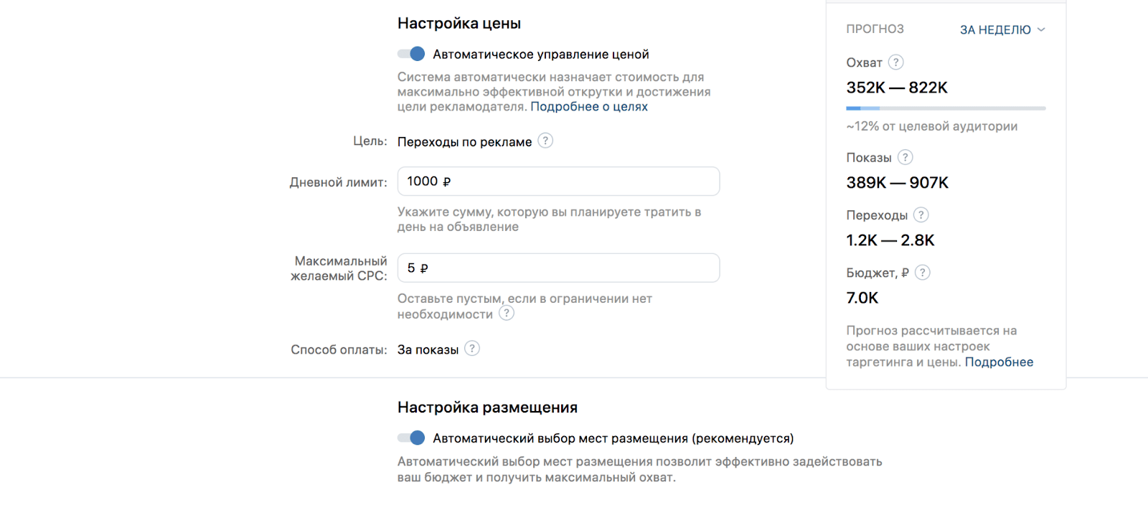Toggle Автоматический выбор мест размещения switch
Viewport: 1148px width, 513px height.
[x=411, y=438]
